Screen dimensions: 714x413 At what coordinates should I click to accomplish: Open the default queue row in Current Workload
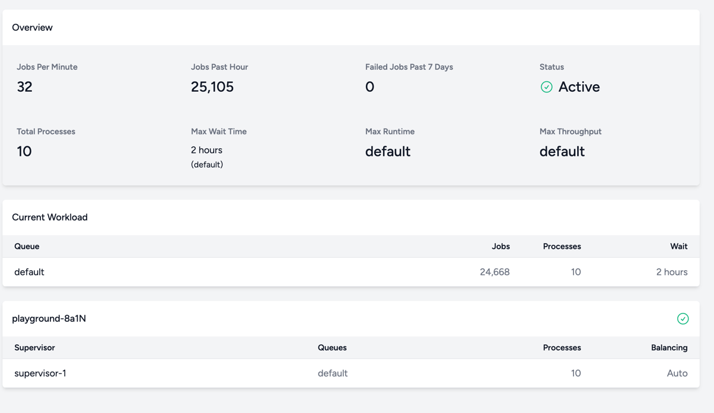click(29, 272)
